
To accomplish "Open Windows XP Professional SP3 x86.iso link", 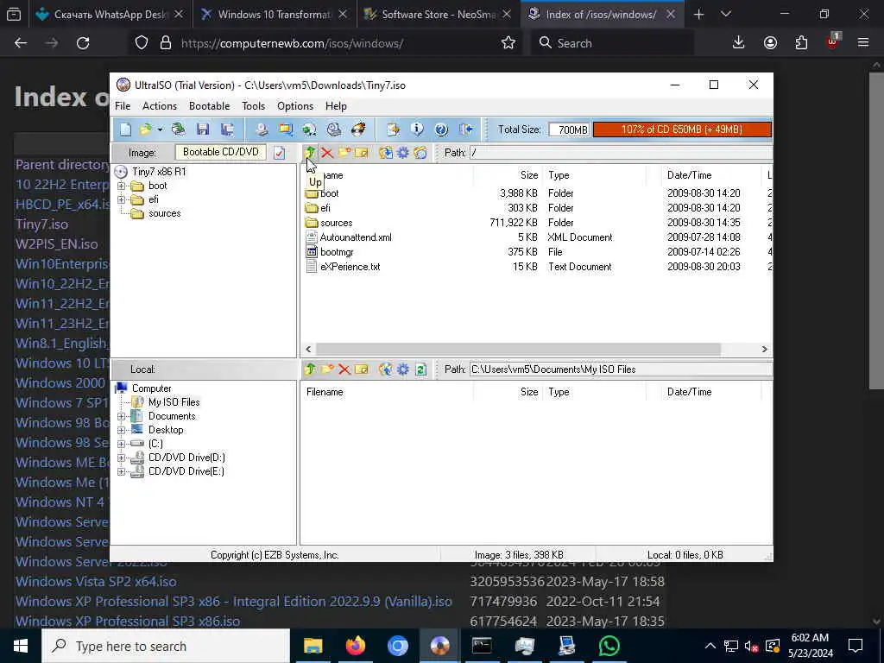I will pos(128,622).
